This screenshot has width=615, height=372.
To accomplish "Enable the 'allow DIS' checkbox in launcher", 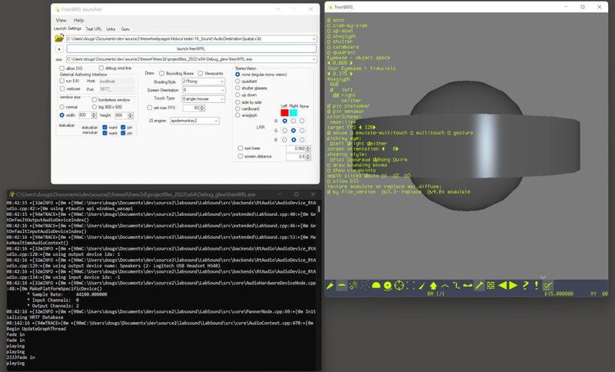I will click(x=62, y=68).
